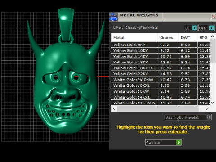Click the table's scroll up arrow
216x162 pixels.
point(212,36)
